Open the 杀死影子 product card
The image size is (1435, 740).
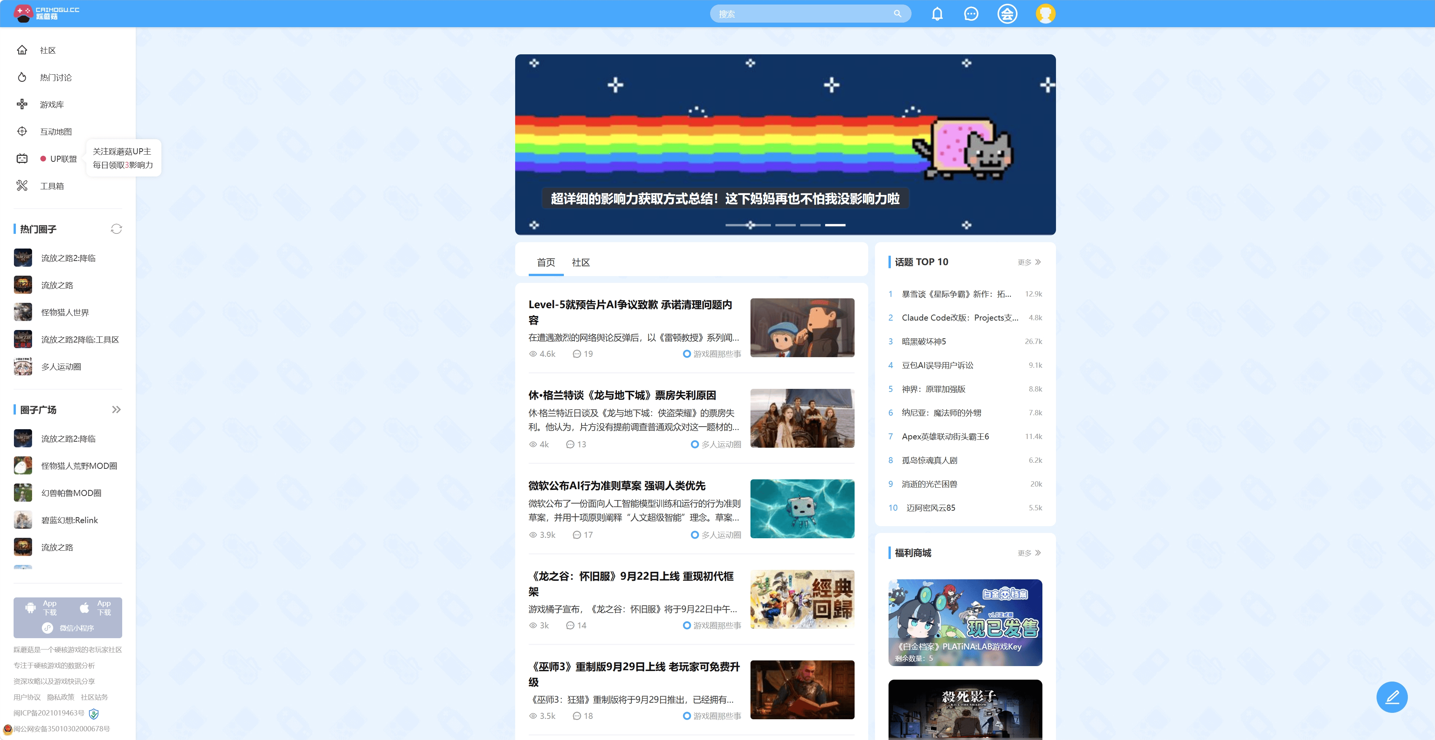point(965,710)
